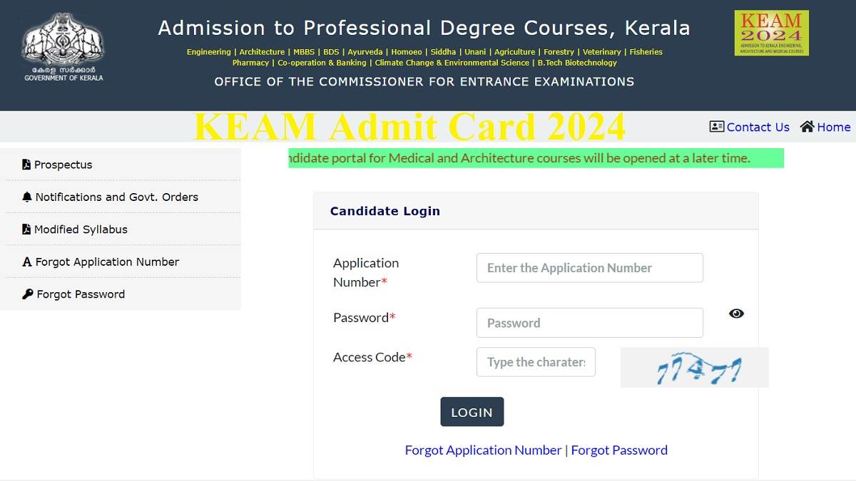Click the Prospectus document icon

tap(25, 164)
